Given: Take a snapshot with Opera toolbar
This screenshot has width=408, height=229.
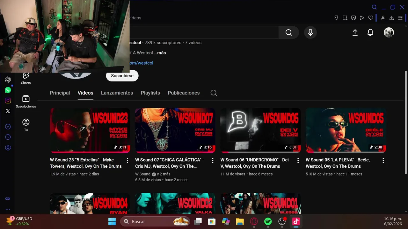Looking at the screenshot, I should tap(345, 18).
